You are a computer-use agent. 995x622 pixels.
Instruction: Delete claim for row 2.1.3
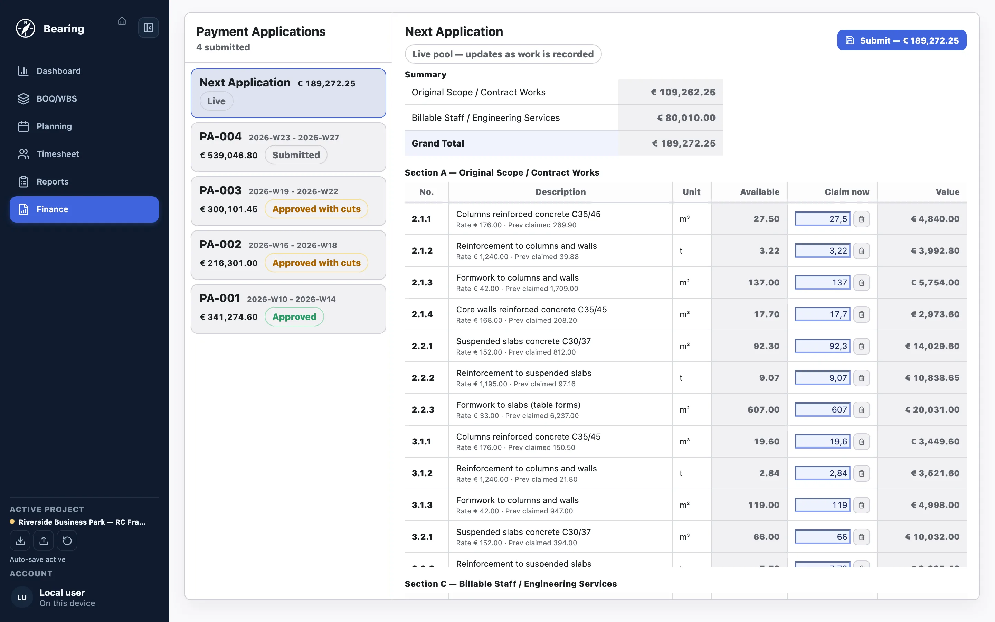(861, 283)
